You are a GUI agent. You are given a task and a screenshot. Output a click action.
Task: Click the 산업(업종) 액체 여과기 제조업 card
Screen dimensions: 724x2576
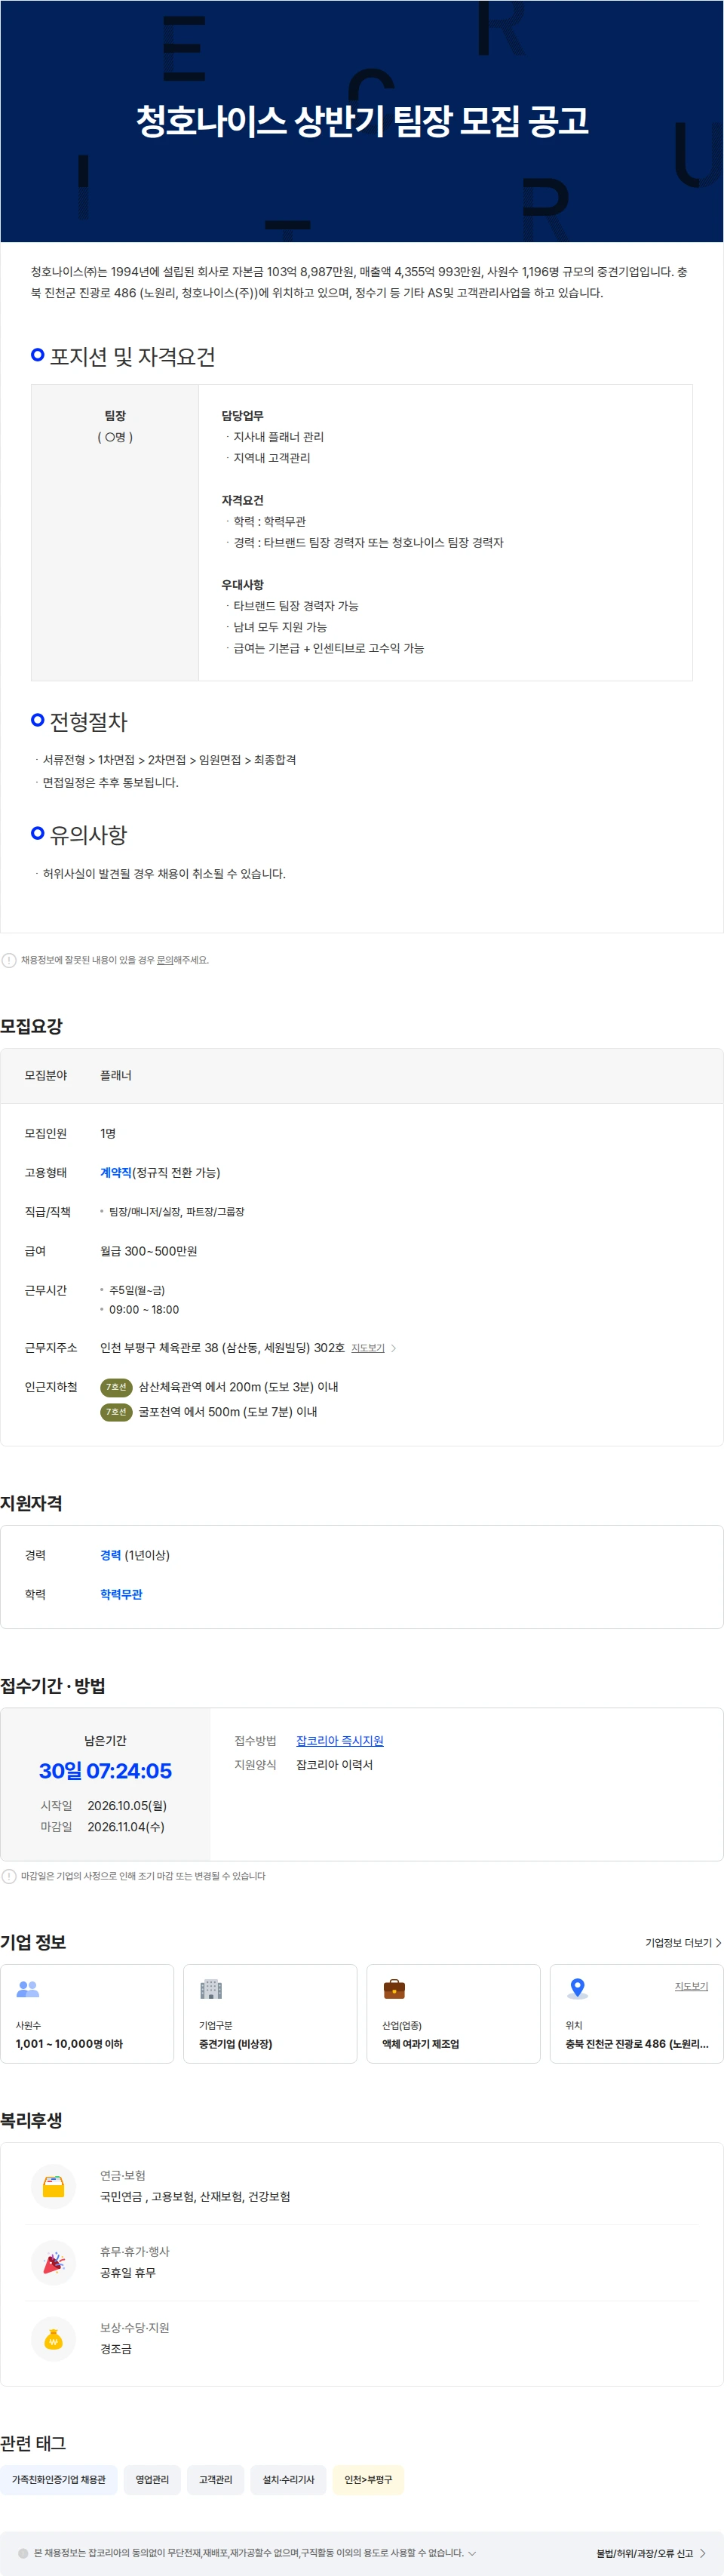pos(453,2013)
